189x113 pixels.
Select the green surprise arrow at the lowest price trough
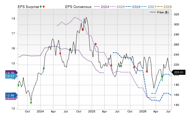[x=31, y=103]
